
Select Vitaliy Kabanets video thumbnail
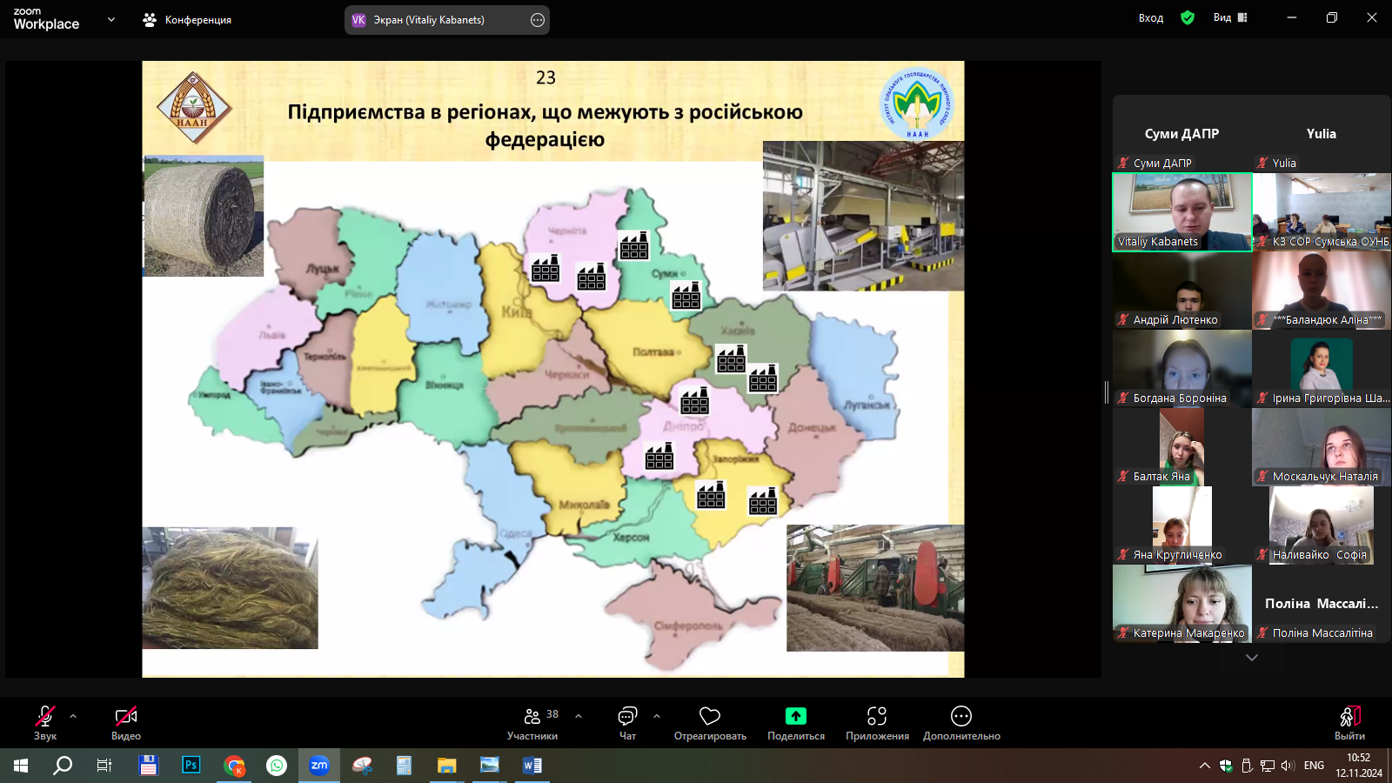click(1181, 211)
